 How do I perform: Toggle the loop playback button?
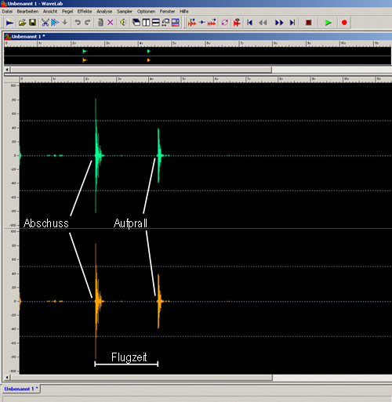(x=225, y=23)
